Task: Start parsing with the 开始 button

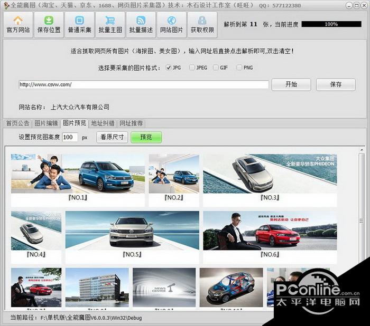Action: 291,84
